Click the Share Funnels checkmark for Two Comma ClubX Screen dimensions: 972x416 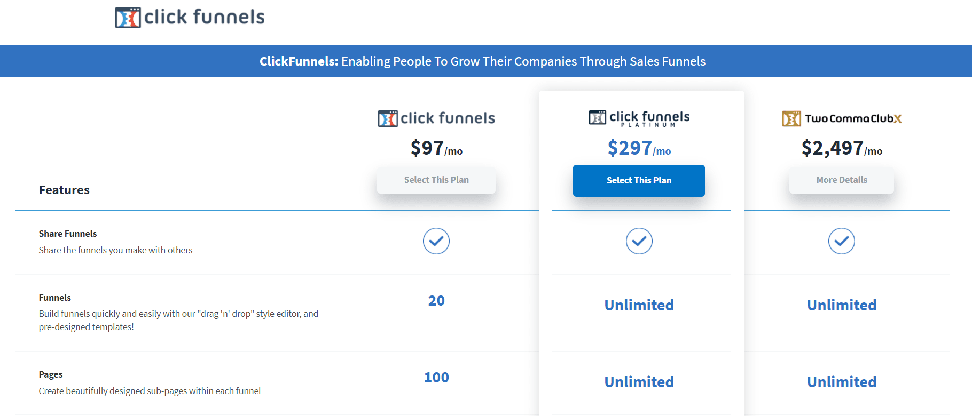point(842,241)
